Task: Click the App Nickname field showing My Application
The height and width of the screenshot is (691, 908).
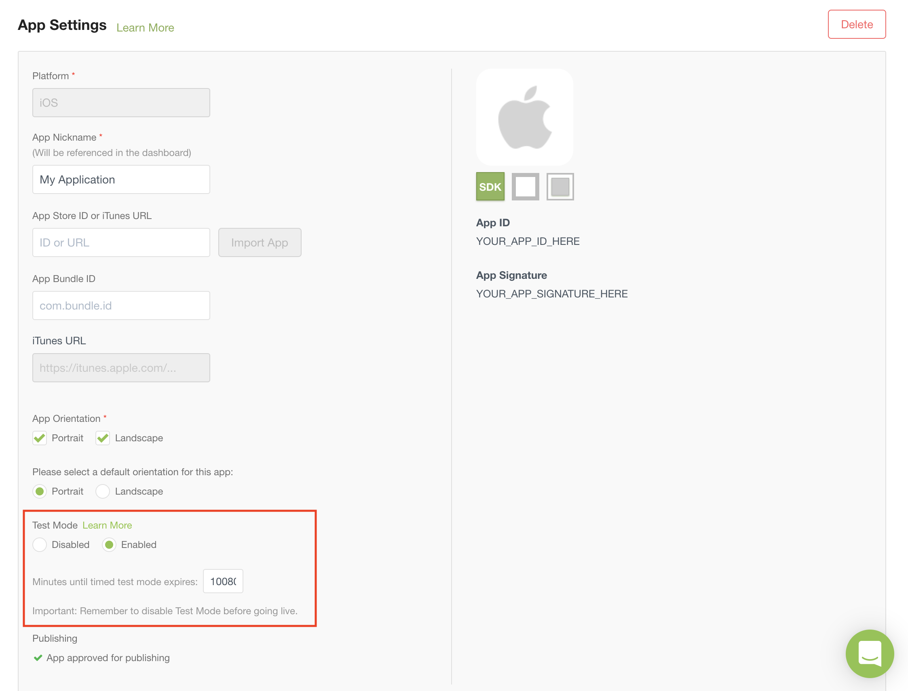Action: coord(120,179)
